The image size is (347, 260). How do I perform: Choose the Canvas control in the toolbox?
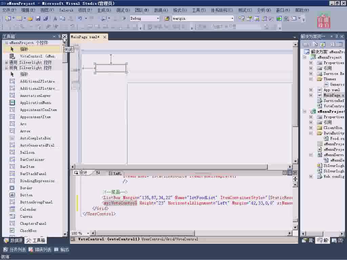tap(26, 216)
